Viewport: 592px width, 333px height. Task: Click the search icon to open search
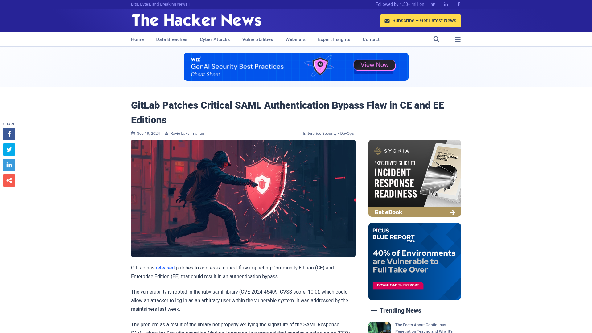(436, 39)
